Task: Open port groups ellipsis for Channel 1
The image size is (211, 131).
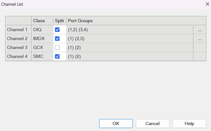Action: coord(200,30)
